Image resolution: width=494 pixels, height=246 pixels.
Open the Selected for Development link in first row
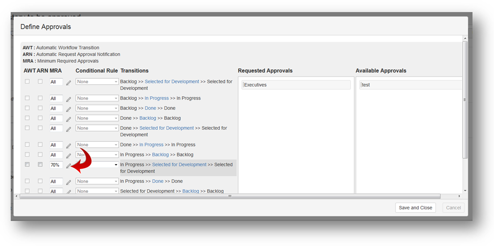click(x=172, y=81)
